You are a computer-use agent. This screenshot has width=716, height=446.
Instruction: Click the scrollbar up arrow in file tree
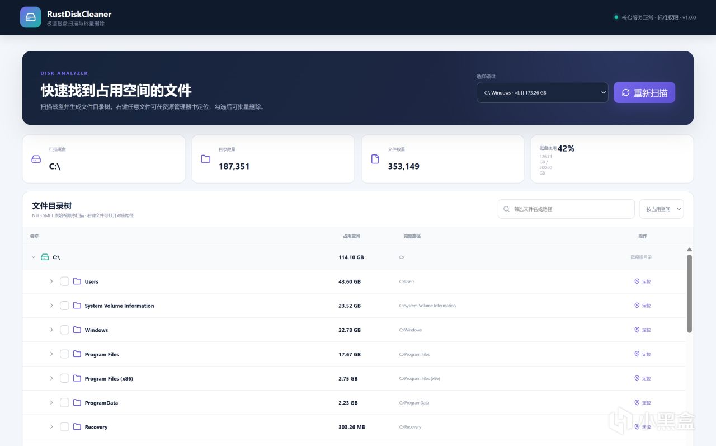[x=689, y=250]
